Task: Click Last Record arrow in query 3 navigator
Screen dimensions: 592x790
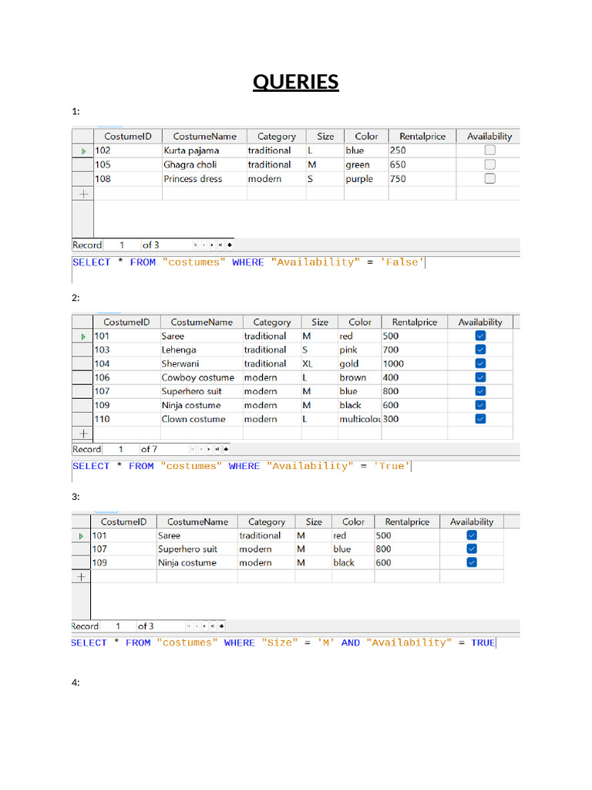Action: 213,626
